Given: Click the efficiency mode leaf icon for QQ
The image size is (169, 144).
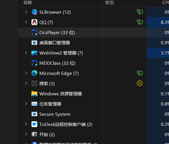Looking at the screenshot, I should (140, 22).
